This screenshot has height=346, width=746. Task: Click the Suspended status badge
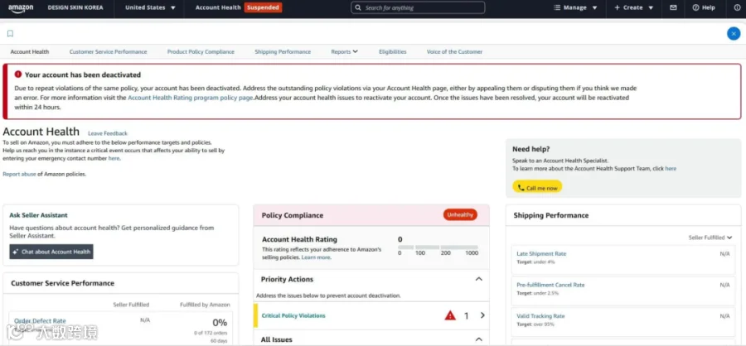coord(263,7)
